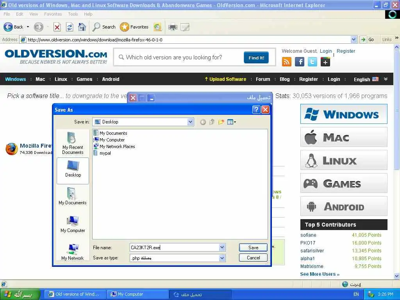Image resolution: width=400 pixels, height=300 pixels.
Task: Expand the Save in Desktop dropdown
Action: click(190, 122)
